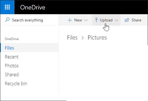Open Shared in the sidebar

12,75
